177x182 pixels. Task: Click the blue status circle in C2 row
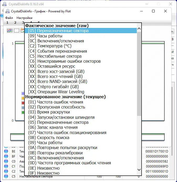(x=6, y=171)
